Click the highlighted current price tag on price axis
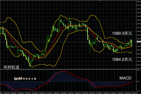The image size is (141, 94). pos(139,42)
